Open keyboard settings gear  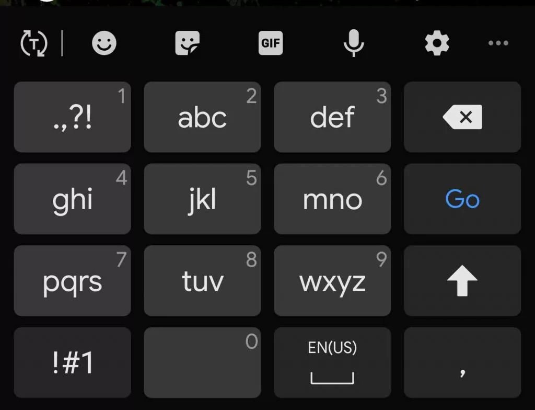coord(437,43)
